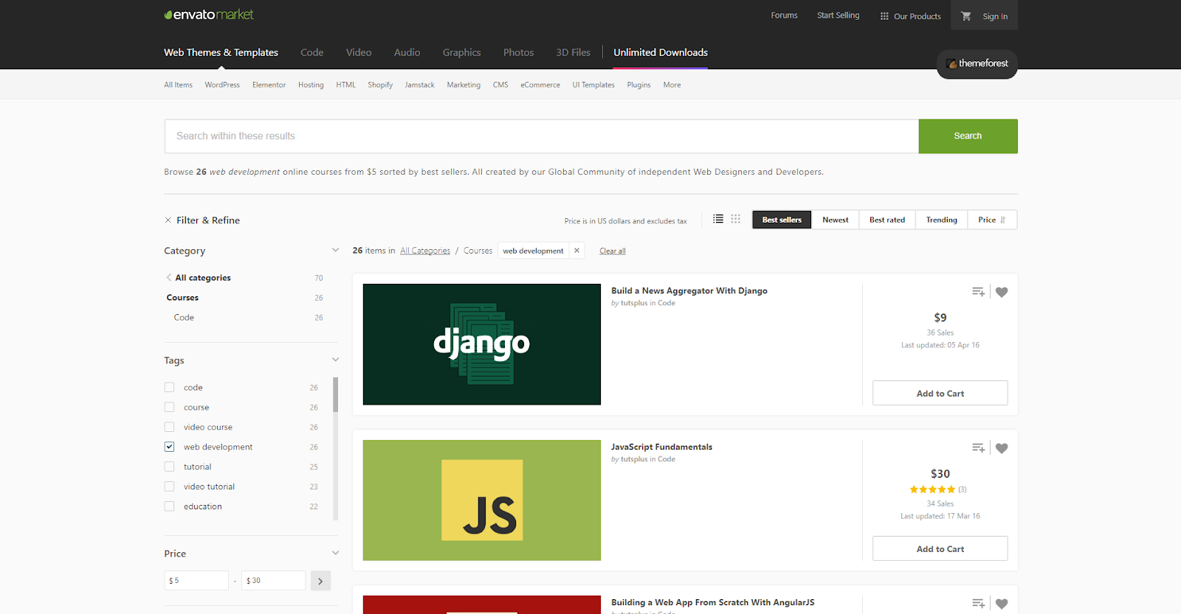The height and width of the screenshot is (614, 1181).
Task: Open Build a News Aggregator With Django title
Action: 689,291
